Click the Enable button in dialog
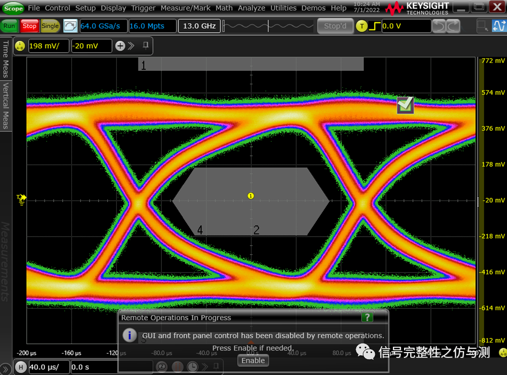Screen dimensions: 507x375 253,361
